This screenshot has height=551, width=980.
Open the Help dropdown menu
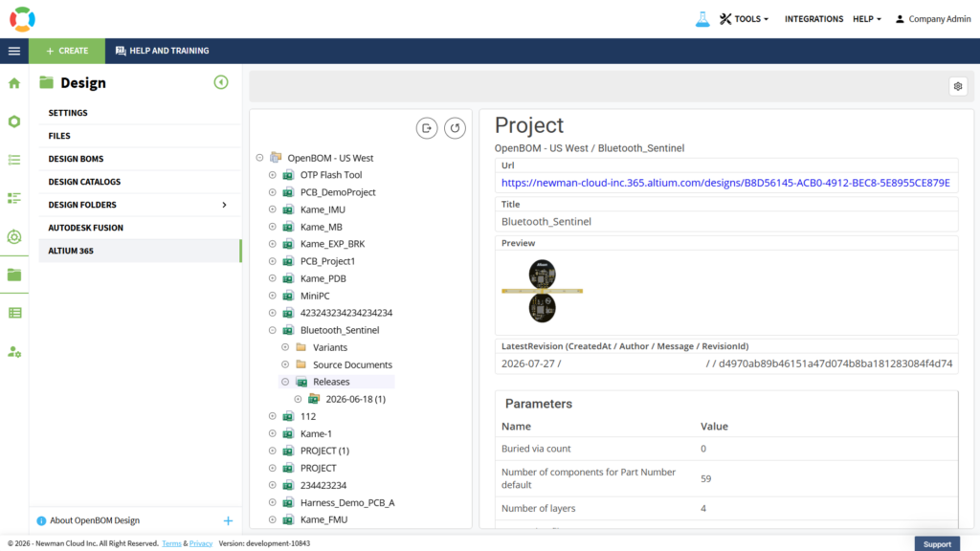pyautogui.click(x=867, y=19)
